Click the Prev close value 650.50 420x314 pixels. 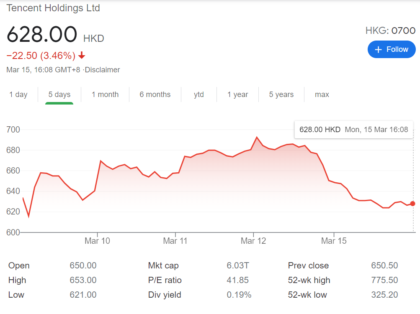384,265
